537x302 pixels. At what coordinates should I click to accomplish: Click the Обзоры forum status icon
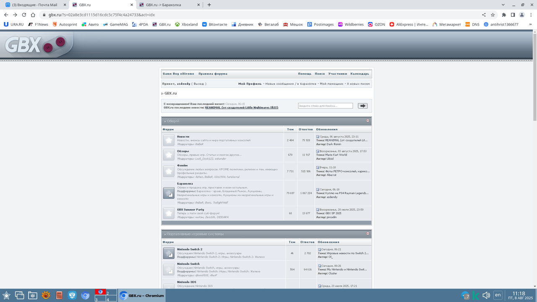169,155
